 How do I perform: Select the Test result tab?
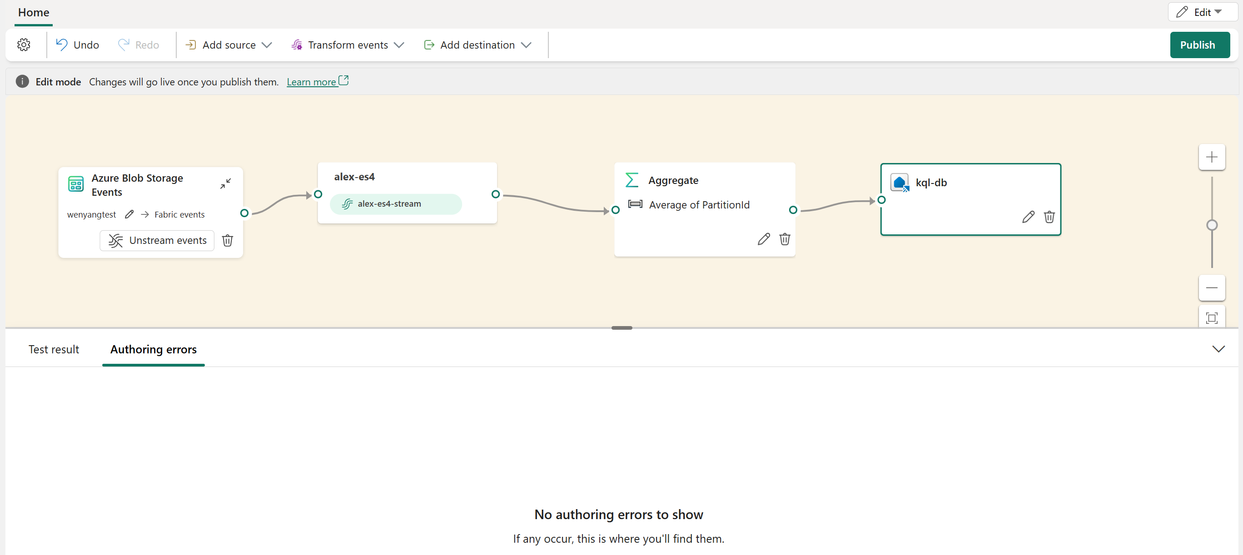pos(53,349)
